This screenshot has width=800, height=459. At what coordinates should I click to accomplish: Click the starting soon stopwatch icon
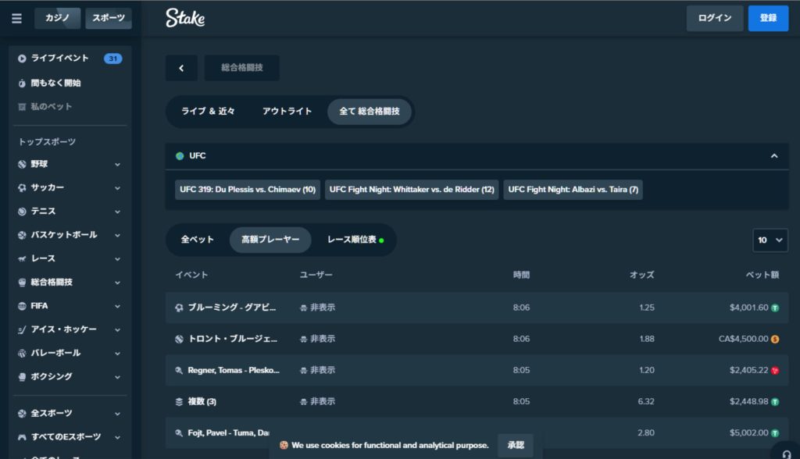(22, 83)
